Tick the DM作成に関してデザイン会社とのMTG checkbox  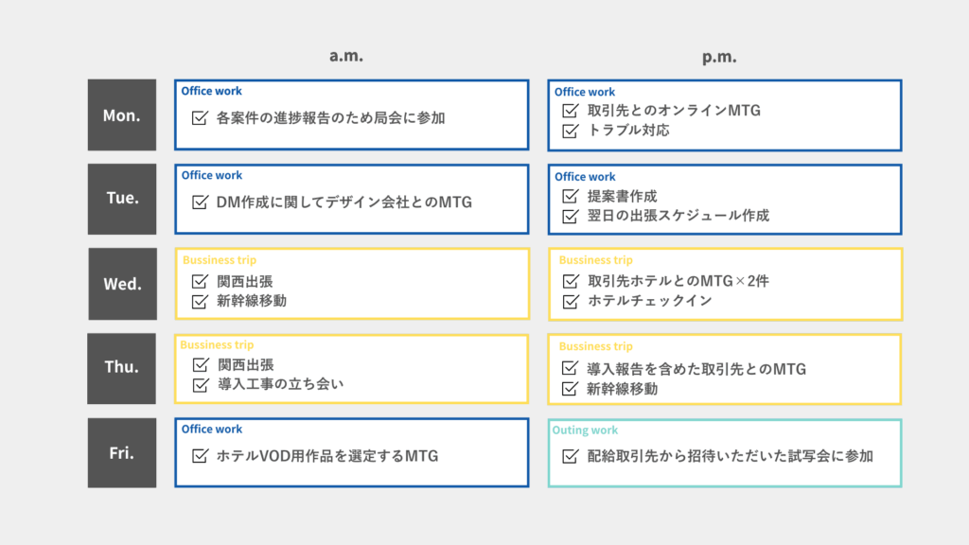pyautogui.click(x=200, y=202)
